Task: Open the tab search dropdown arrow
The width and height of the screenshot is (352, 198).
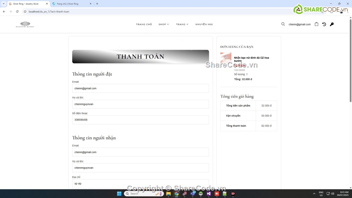Action: coord(4,4)
